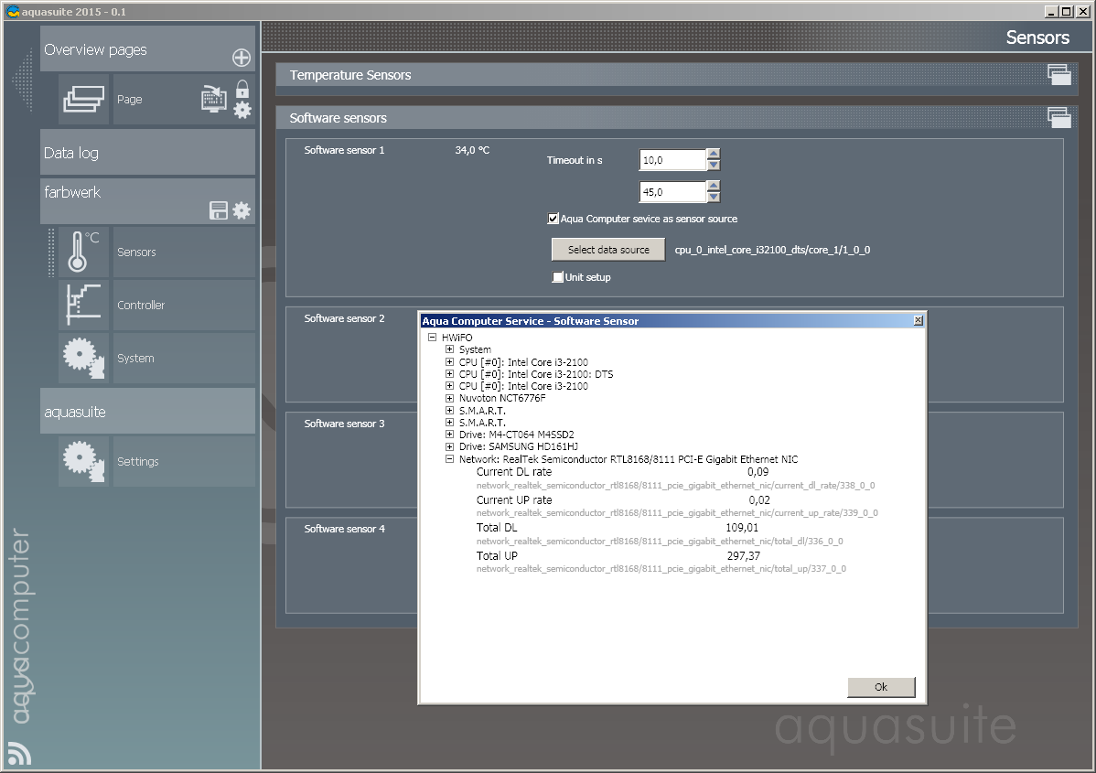Screen dimensions: 1096x773
Task: Click the path ending current_dl_rate/338_0_0
Action: 675,485
